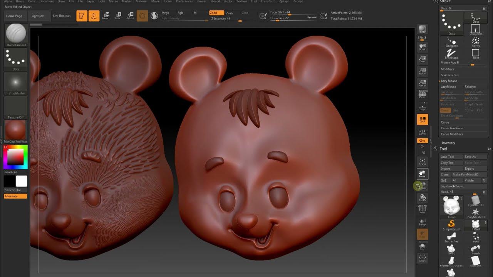Select the hends tool thumbnail
The height and width of the screenshot is (277, 493).
point(476,249)
